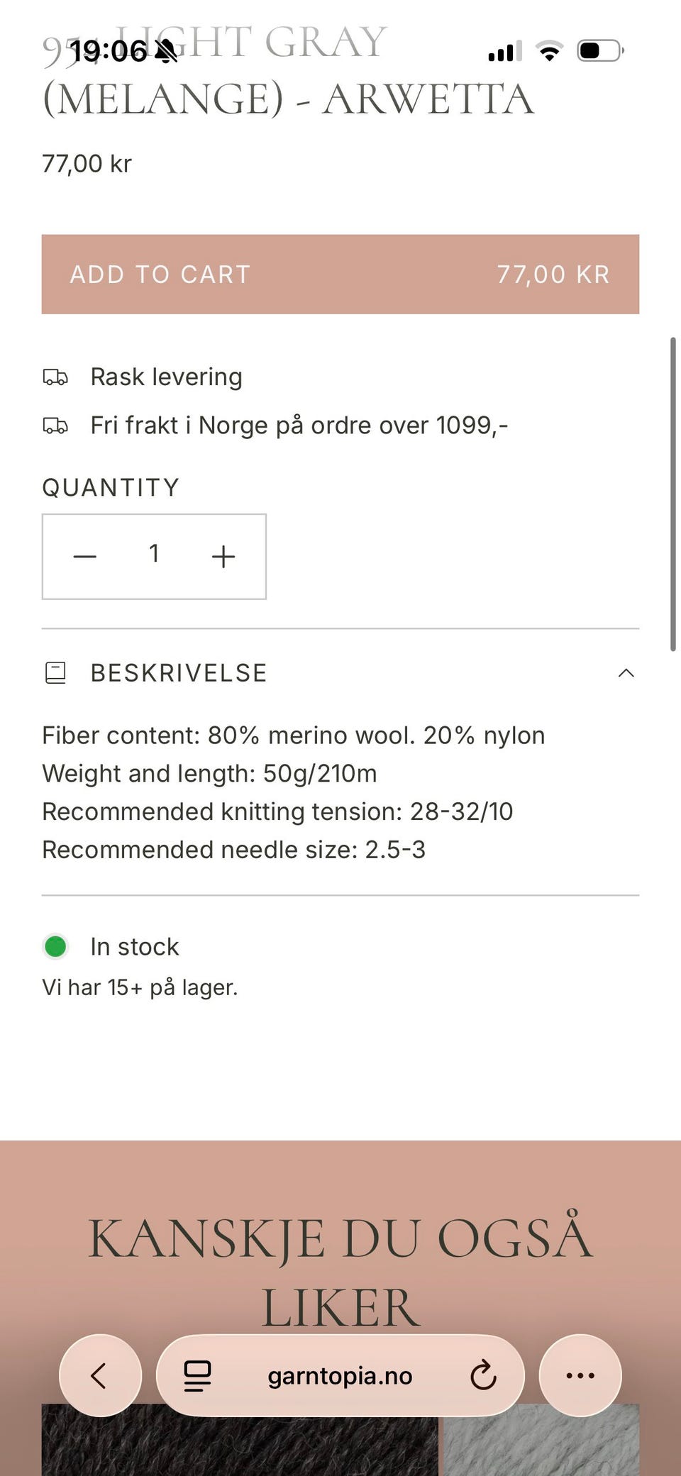The width and height of the screenshot is (681, 1476).
Task: Tap the browser back arrow button
Action: tap(100, 1375)
